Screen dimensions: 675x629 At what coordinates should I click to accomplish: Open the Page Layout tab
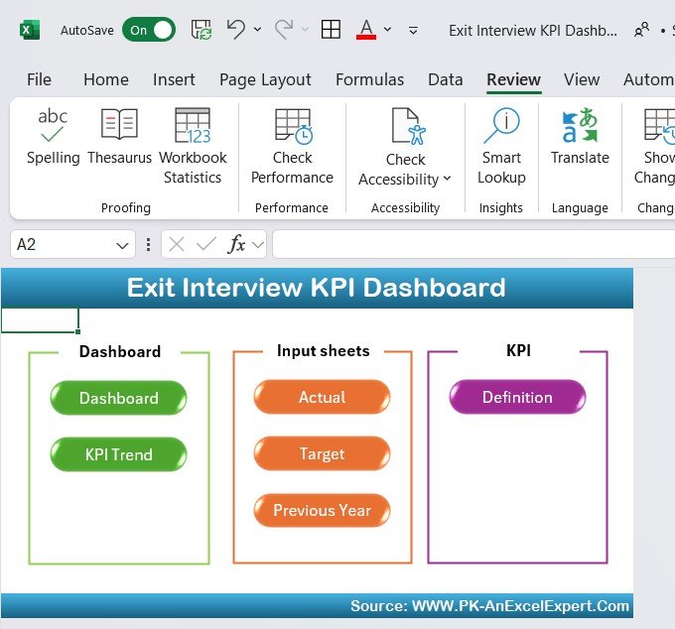(x=265, y=79)
